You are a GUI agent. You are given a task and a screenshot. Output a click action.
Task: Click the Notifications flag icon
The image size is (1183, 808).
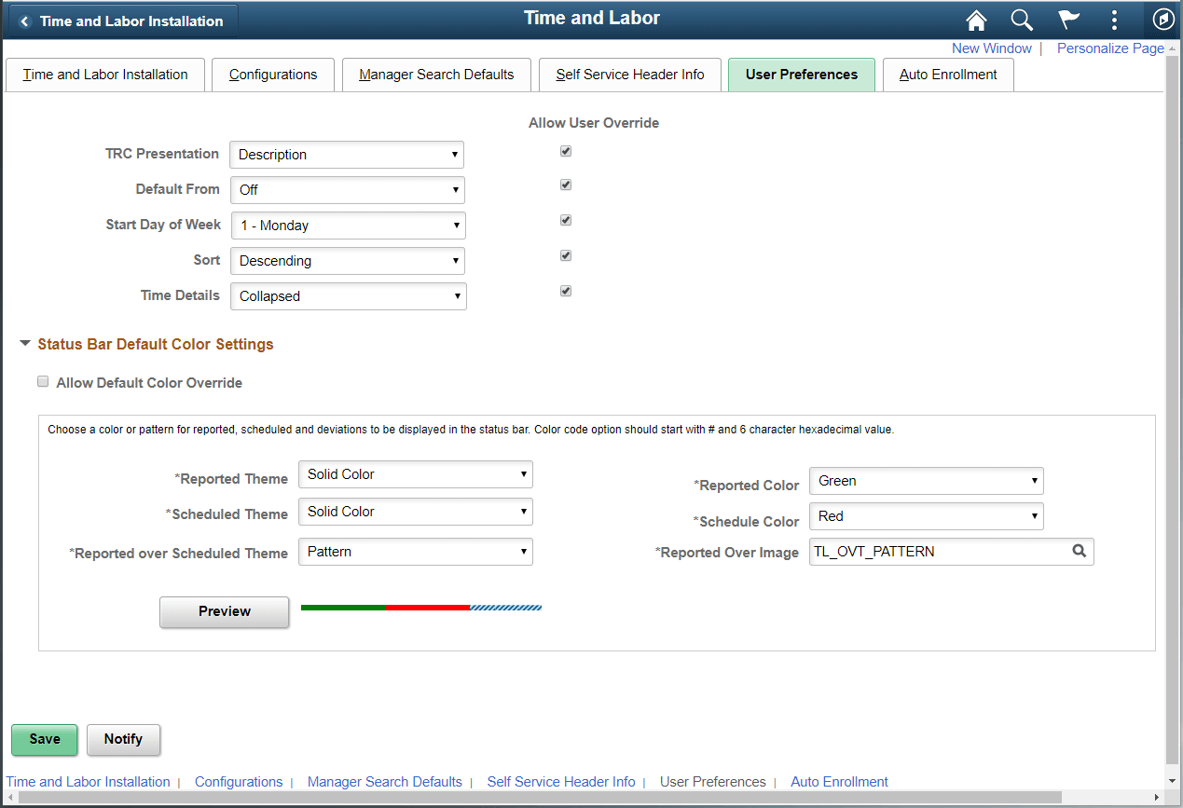1068,20
